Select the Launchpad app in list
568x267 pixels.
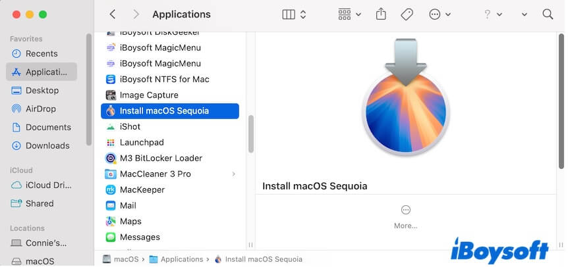pos(141,143)
